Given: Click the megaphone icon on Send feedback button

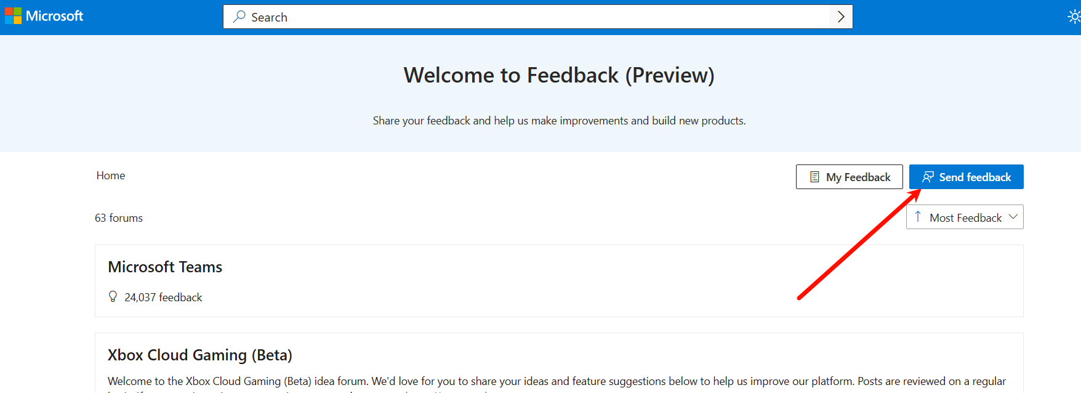Looking at the screenshot, I should [928, 177].
